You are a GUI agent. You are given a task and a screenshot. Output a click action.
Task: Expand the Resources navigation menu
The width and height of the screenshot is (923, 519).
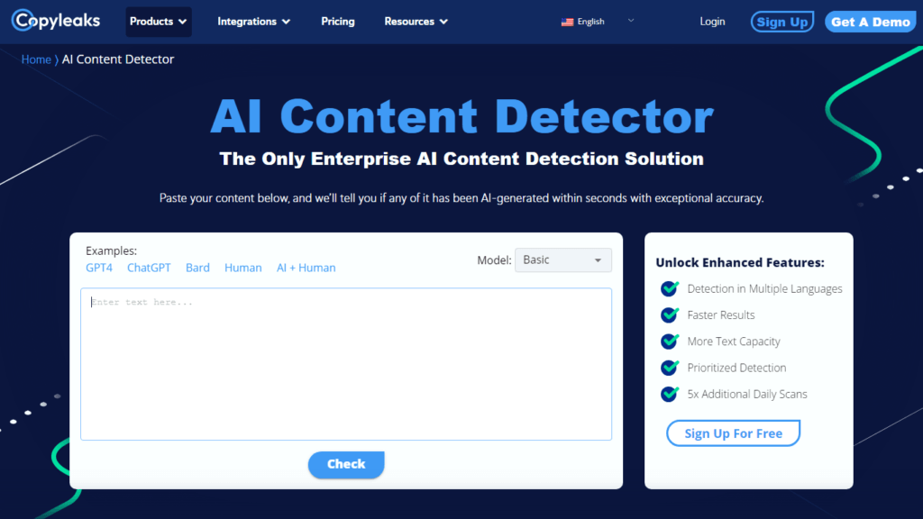[x=416, y=21]
